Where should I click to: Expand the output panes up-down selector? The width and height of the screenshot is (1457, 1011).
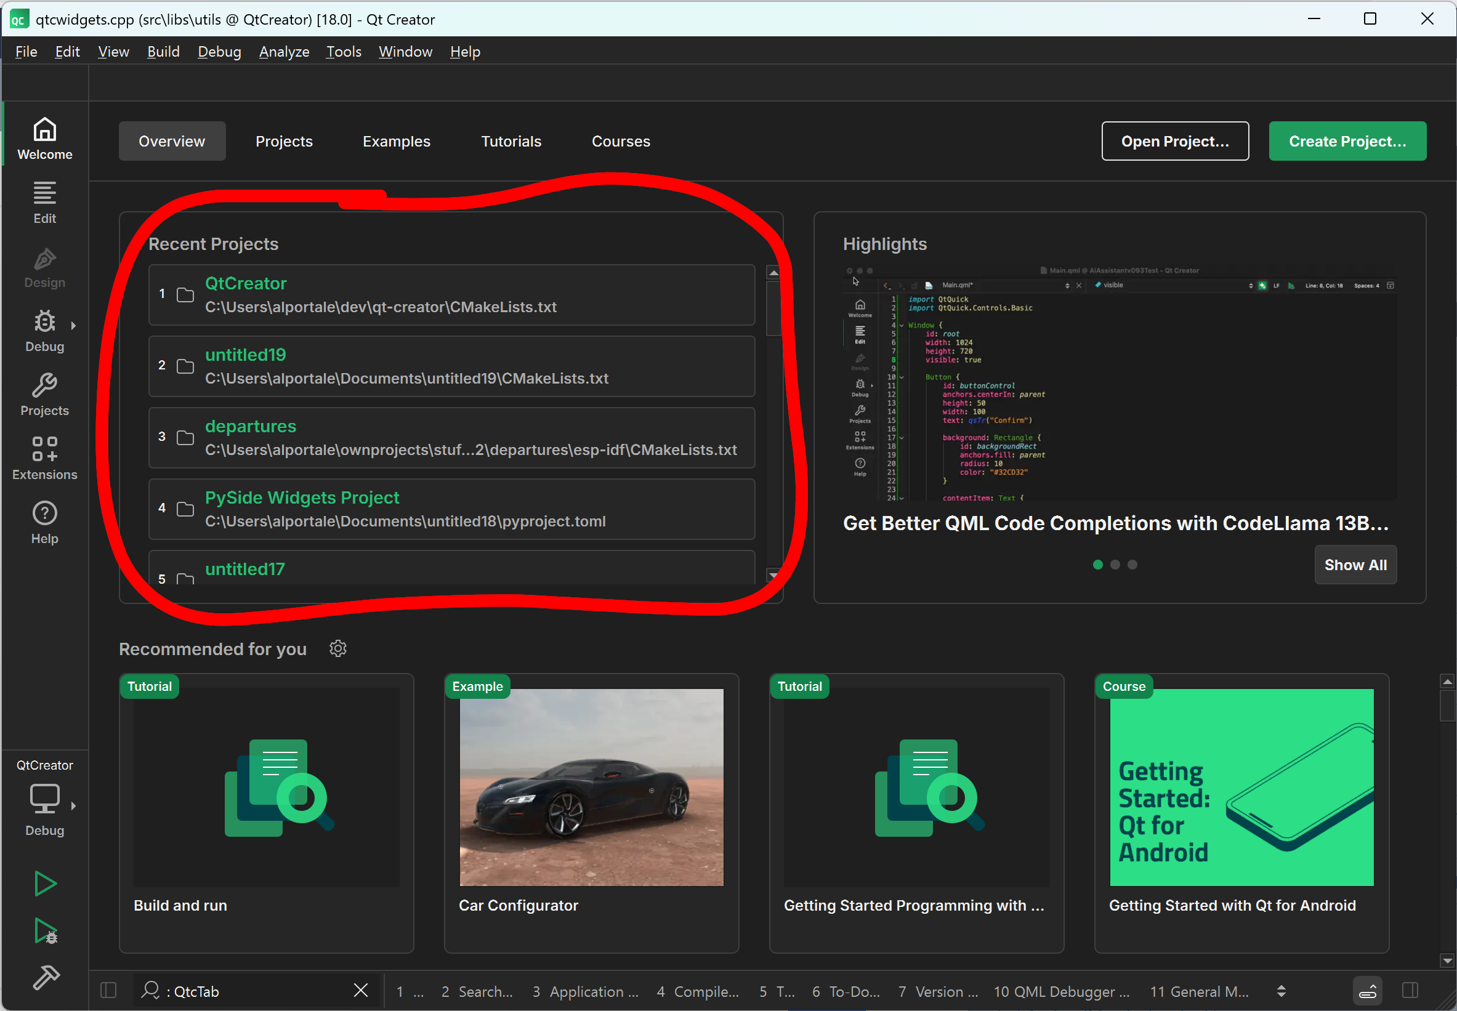coord(1281,991)
